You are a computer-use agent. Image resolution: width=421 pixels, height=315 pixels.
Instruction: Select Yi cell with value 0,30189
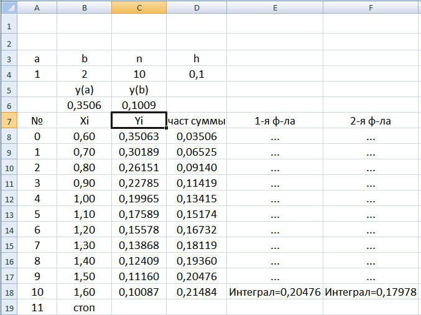coord(139,152)
